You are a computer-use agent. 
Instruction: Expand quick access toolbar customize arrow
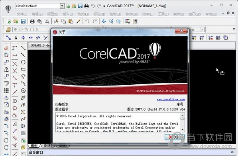(x=104, y=6)
